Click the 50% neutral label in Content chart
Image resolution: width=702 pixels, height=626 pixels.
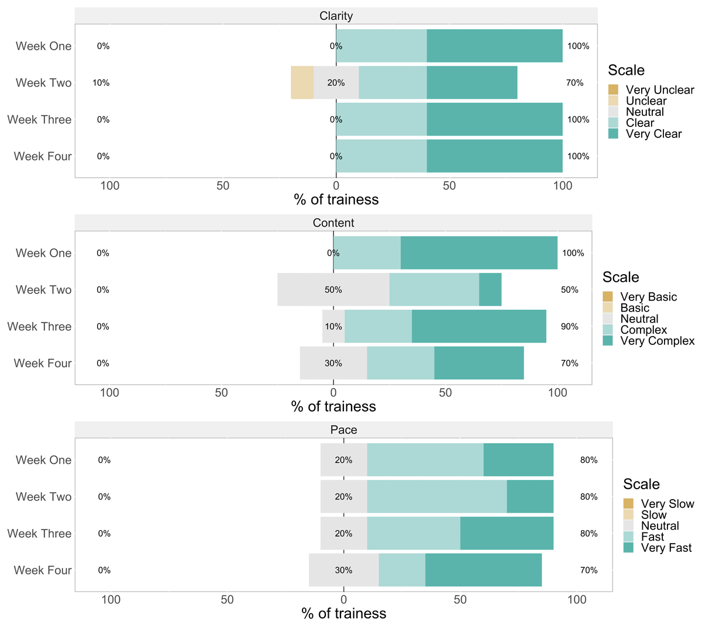click(x=333, y=290)
